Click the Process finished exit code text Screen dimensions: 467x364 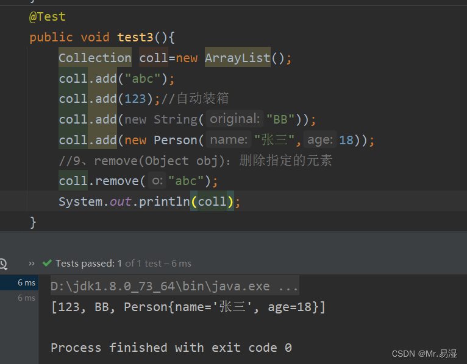pyautogui.click(x=171, y=348)
